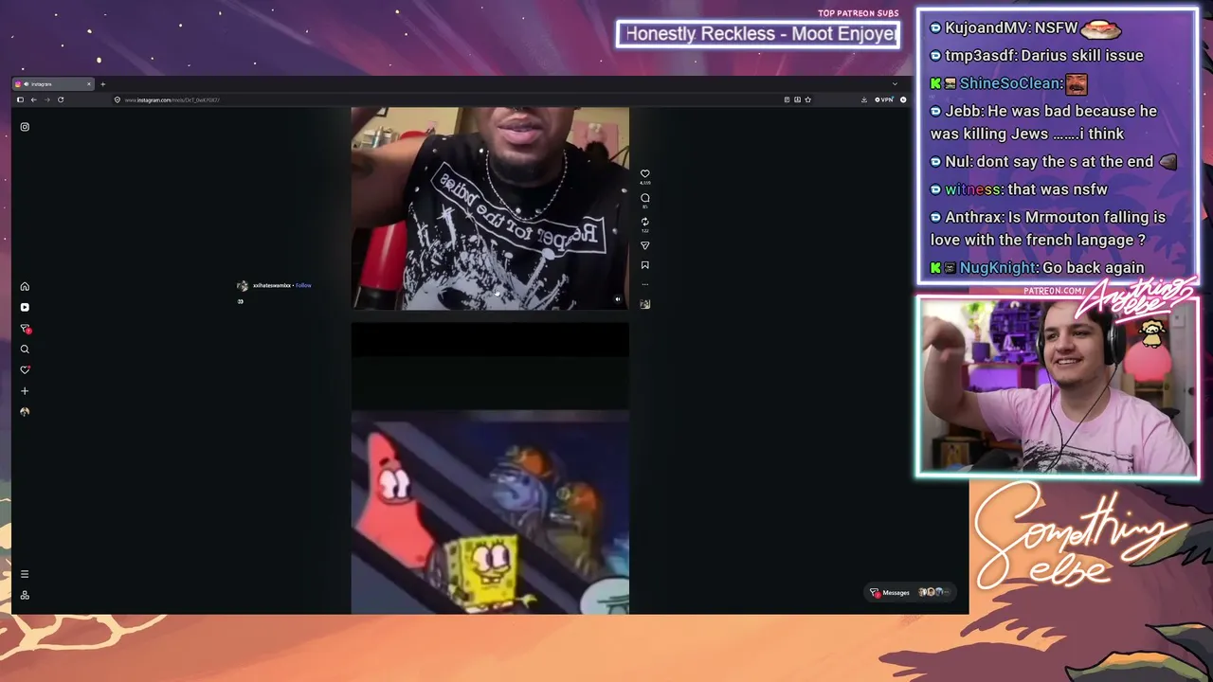Viewport: 1213px width, 682px height.
Task: Select the Instagram browser tab
Action: pyautogui.click(x=52, y=84)
